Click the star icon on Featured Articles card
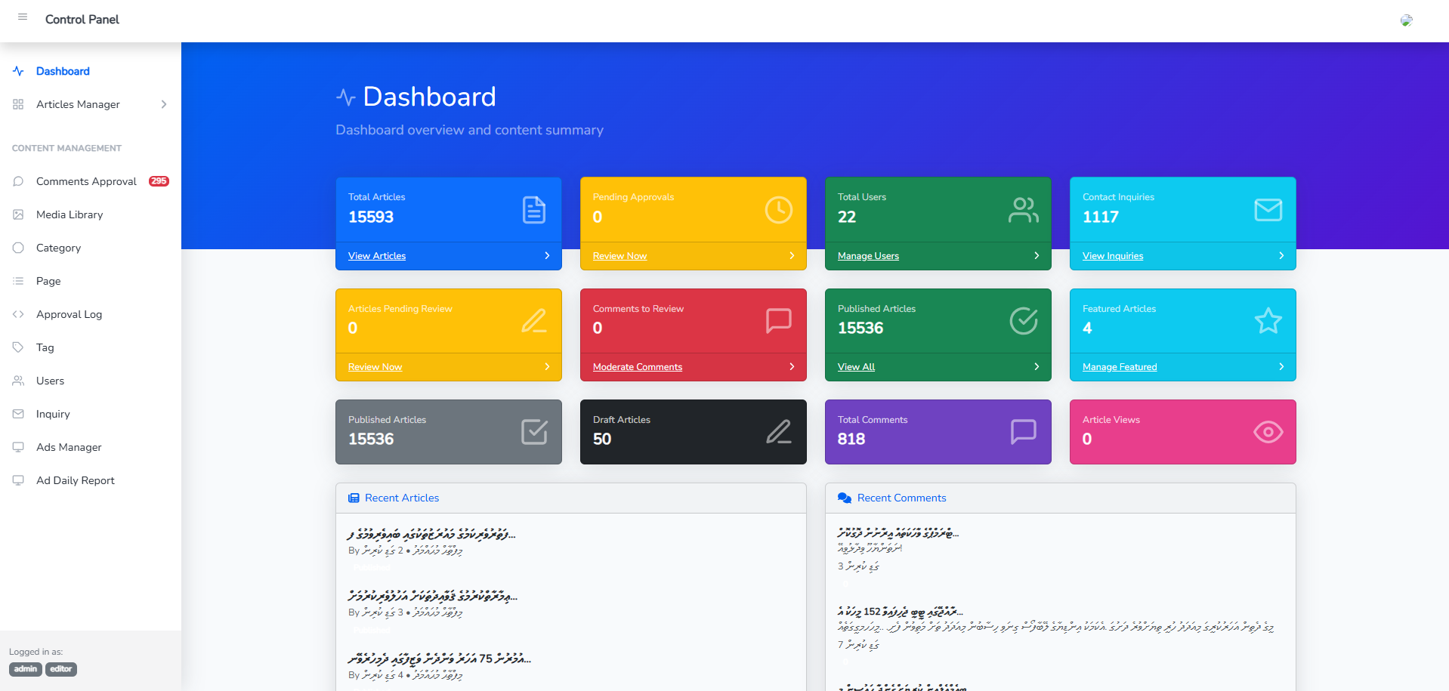The image size is (1449, 691). pos(1268,321)
